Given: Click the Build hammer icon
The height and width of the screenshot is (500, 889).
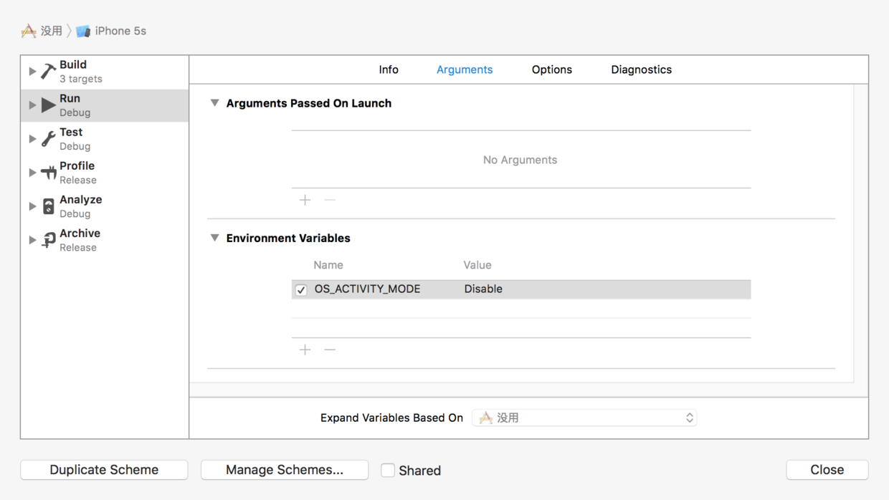Looking at the screenshot, I should (x=48, y=71).
